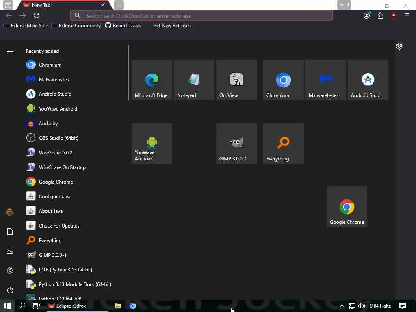Click the Windows Start button
The height and width of the screenshot is (312, 416).
coord(7,306)
